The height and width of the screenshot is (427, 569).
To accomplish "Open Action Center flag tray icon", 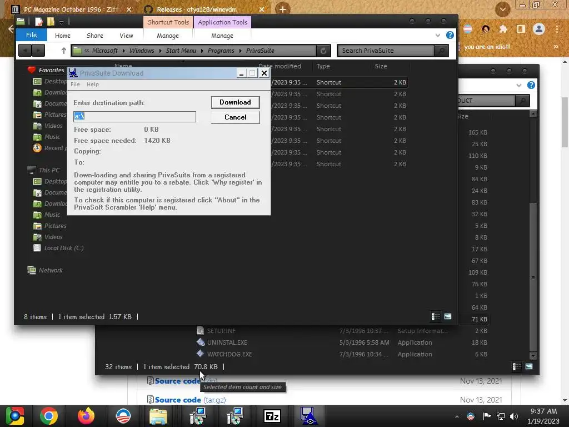I will coord(487,416).
